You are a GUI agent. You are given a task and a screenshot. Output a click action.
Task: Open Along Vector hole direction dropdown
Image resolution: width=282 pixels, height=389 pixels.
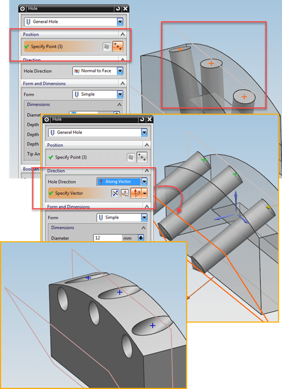coord(144,182)
